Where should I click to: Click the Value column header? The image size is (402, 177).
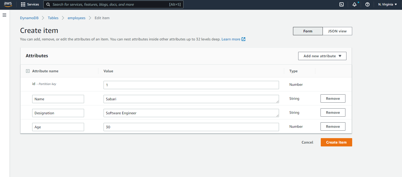108,71
